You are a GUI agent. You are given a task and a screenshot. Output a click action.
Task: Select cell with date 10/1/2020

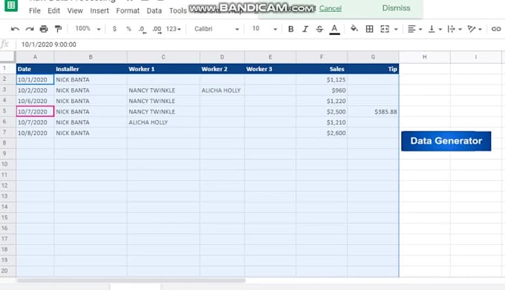pos(35,79)
